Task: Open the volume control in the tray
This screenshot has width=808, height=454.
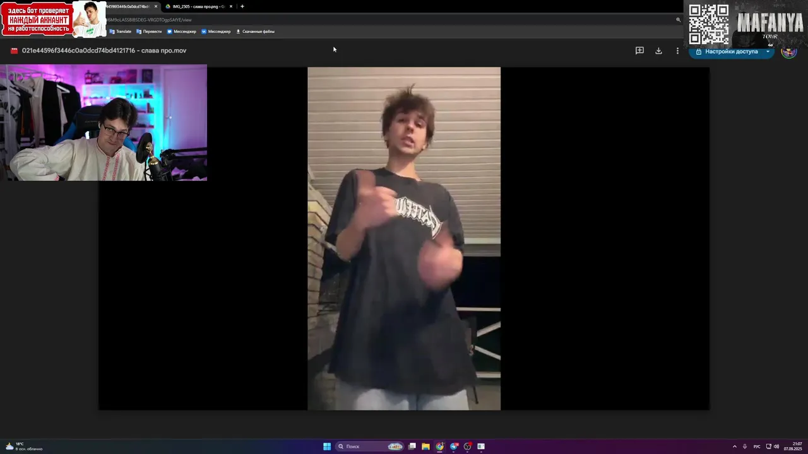Action: (x=776, y=446)
